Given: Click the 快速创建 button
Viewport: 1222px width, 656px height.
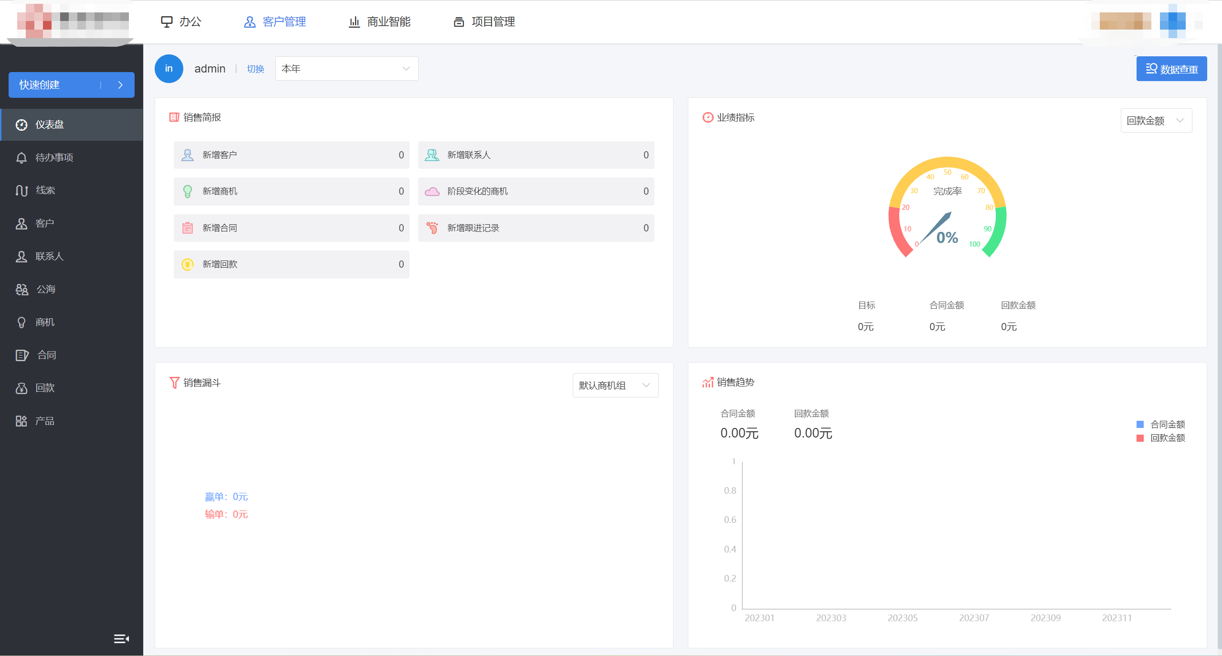Looking at the screenshot, I should [x=72, y=85].
